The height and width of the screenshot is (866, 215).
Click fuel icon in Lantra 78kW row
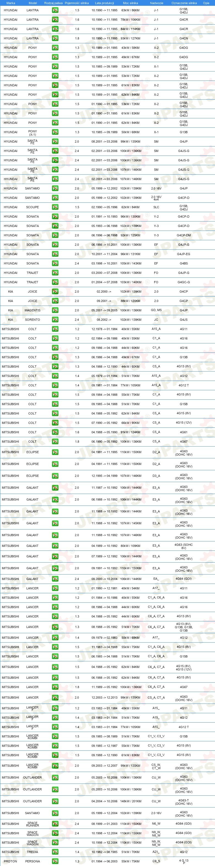[x=55, y=20]
